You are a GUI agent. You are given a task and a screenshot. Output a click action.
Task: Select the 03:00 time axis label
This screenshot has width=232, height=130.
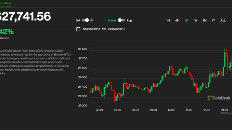(x=117, y=110)
